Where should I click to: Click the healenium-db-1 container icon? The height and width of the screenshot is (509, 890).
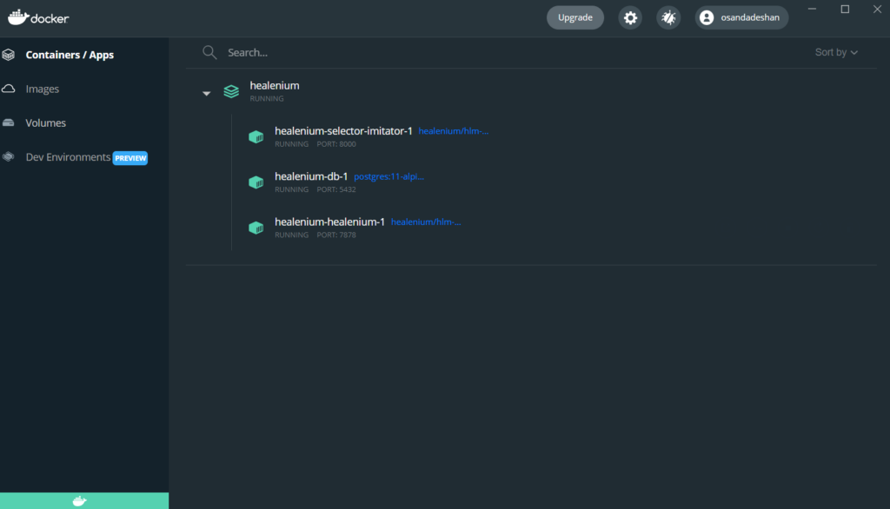(x=256, y=182)
